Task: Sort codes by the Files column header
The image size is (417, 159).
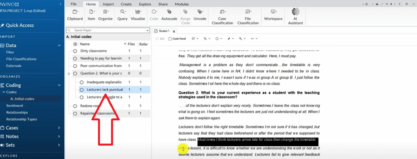Action: coord(132,44)
